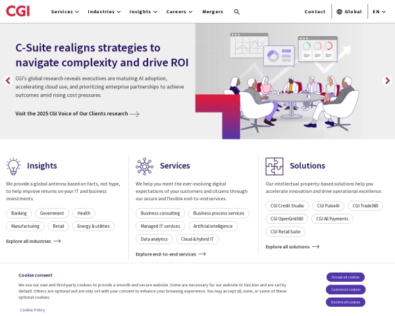This screenshot has height=316, width=395.
Task: Open the Services section heading
Action: 175,165
